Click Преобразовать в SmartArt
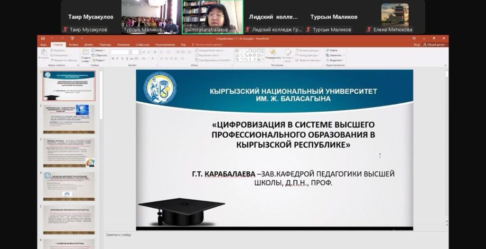 (213, 60)
